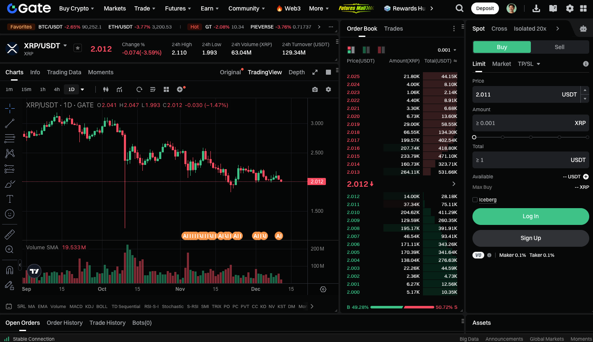Switch to Cross margin tab
The image size is (593, 342).
pos(499,29)
